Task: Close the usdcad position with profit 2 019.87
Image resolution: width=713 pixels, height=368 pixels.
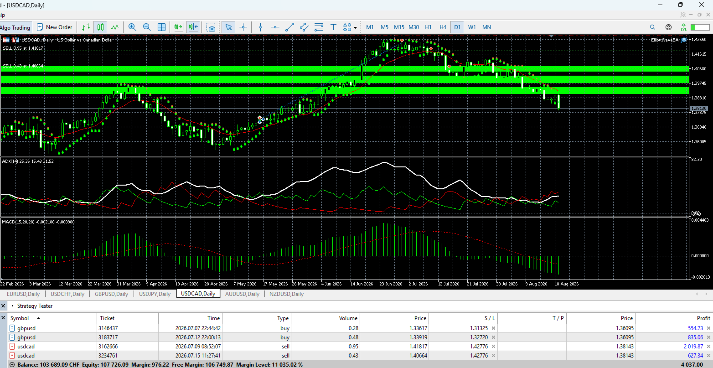Action: coord(708,347)
